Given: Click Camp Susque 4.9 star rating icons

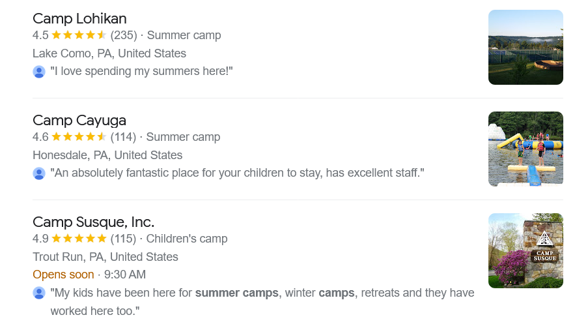Looking at the screenshot, I should (79, 239).
